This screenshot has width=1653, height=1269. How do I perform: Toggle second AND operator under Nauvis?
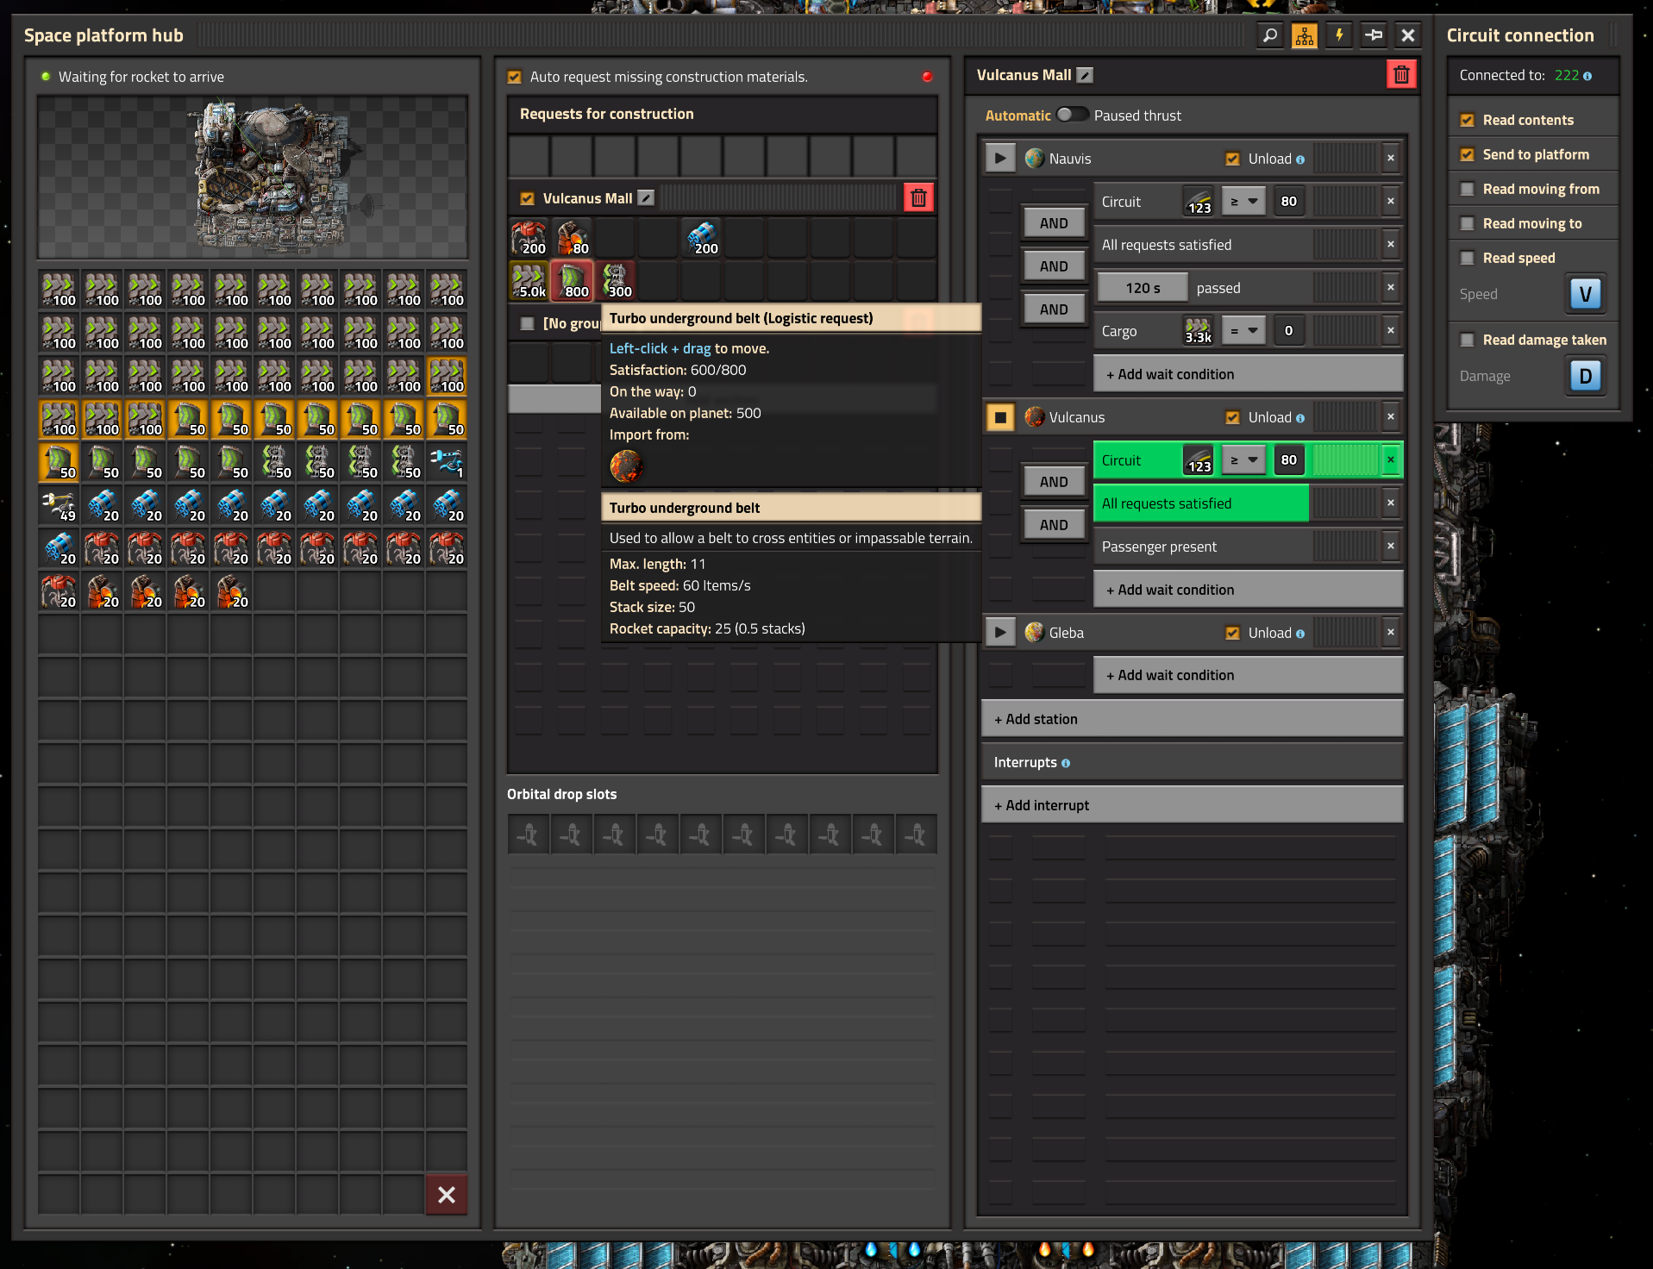pyautogui.click(x=1054, y=266)
